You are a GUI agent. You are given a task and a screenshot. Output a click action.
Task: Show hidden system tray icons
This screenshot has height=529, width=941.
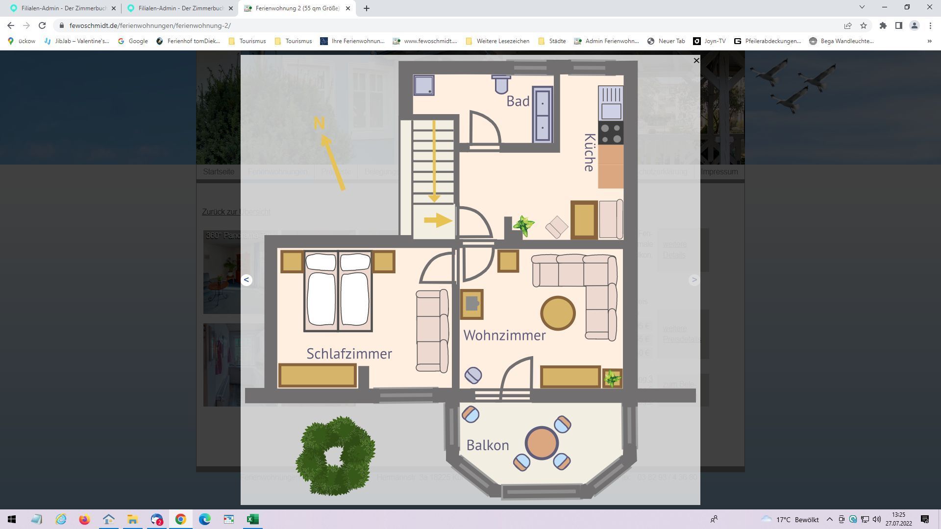[x=829, y=519]
